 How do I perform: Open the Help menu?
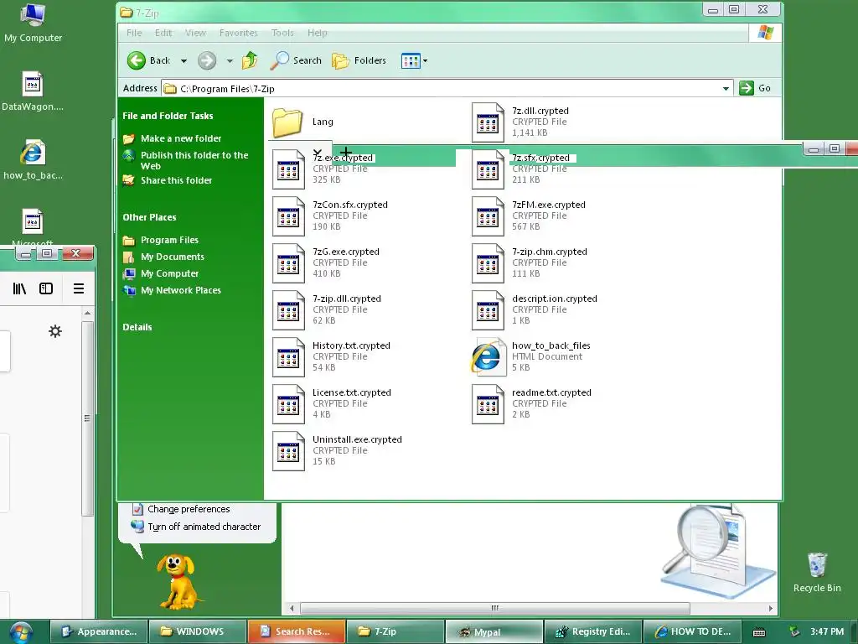coord(318,33)
